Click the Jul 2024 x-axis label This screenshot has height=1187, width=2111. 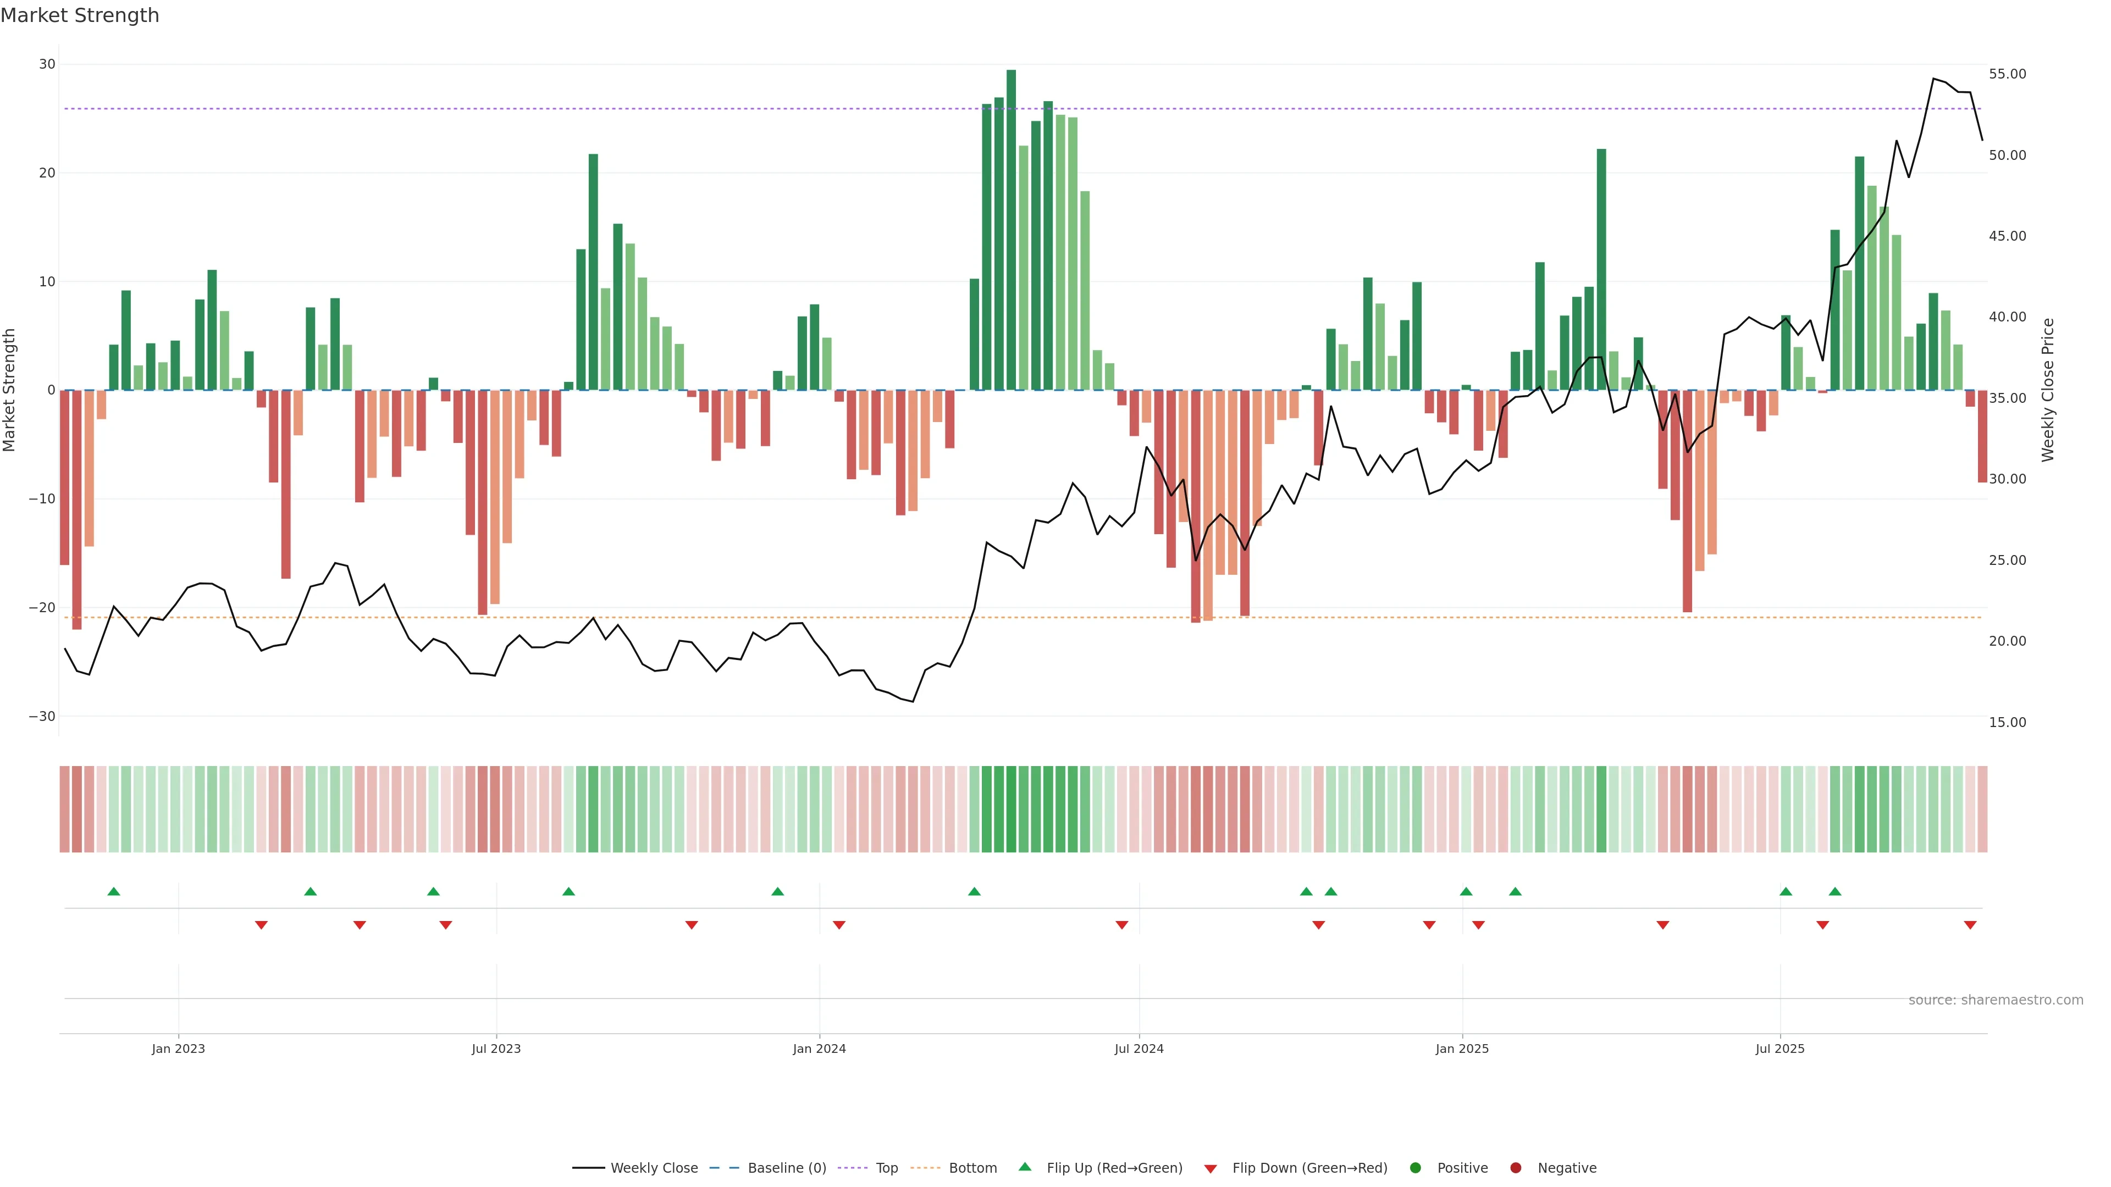tap(1139, 1049)
